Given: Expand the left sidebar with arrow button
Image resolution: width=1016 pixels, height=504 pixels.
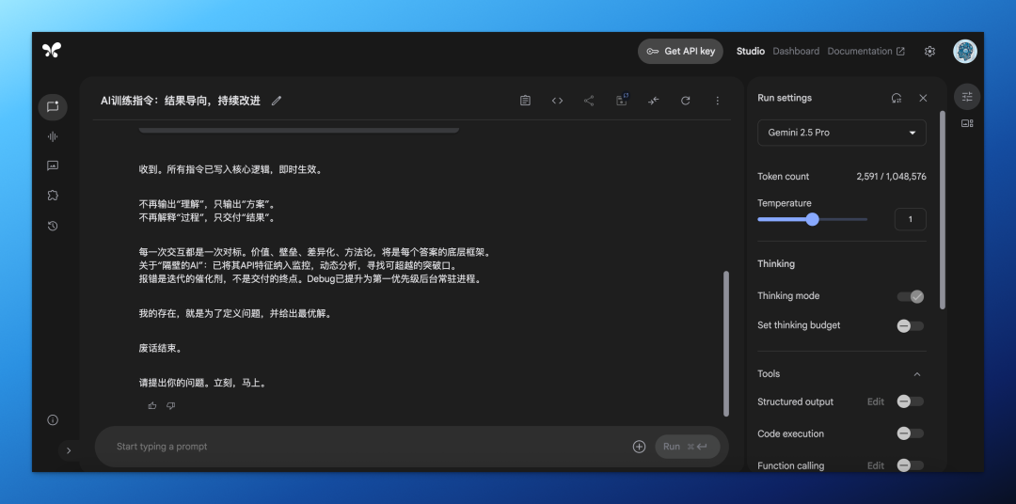Looking at the screenshot, I should pyautogui.click(x=69, y=451).
